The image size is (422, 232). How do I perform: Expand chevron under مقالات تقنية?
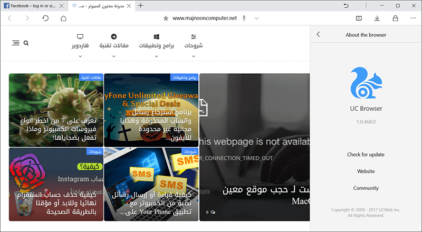tap(114, 56)
